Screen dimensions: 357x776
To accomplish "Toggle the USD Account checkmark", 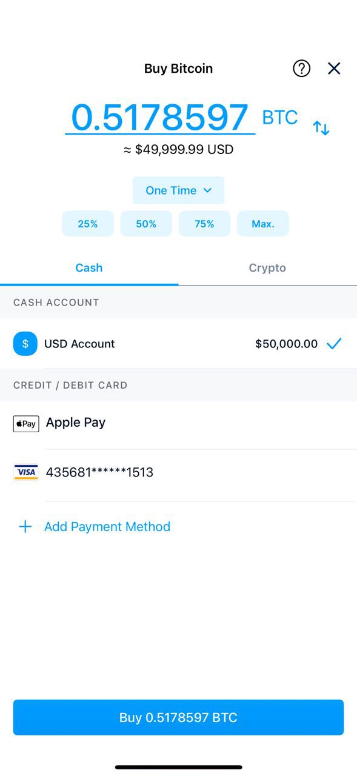I will point(334,344).
